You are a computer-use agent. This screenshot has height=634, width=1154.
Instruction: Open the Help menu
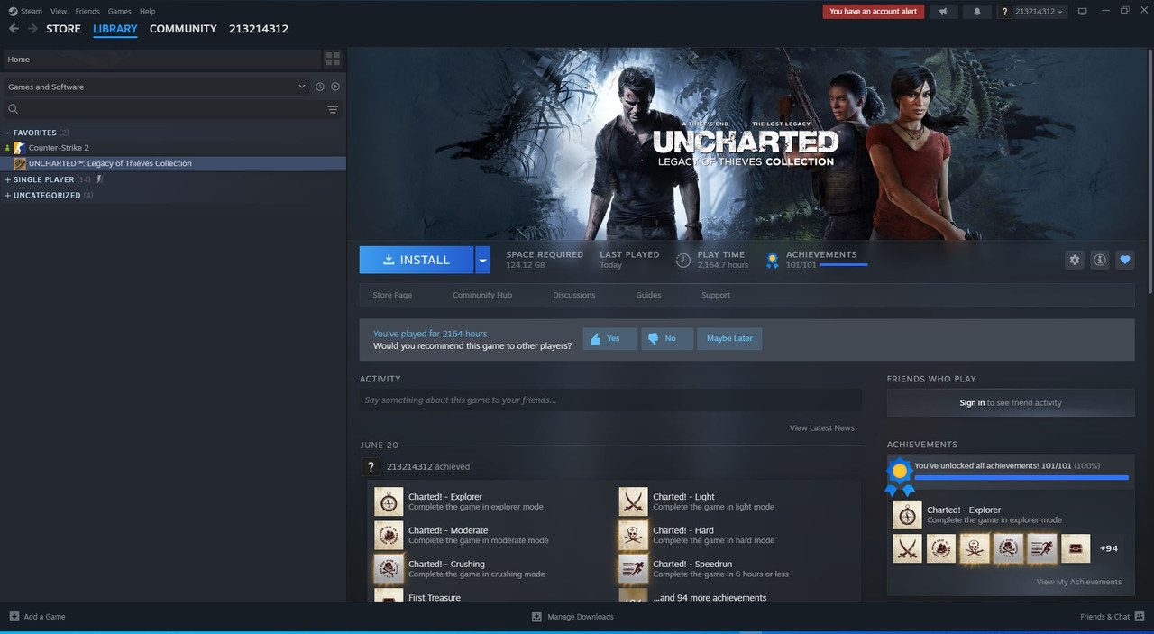[147, 12]
